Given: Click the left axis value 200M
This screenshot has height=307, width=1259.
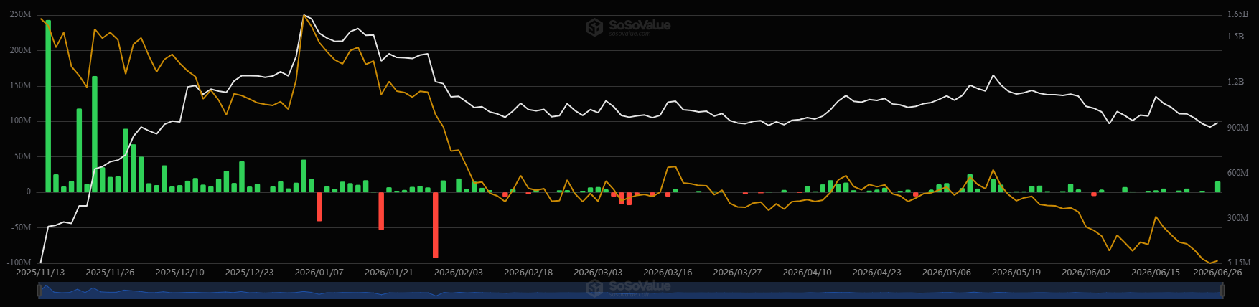Looking at the screenshot, I should [x=20, y=50].
